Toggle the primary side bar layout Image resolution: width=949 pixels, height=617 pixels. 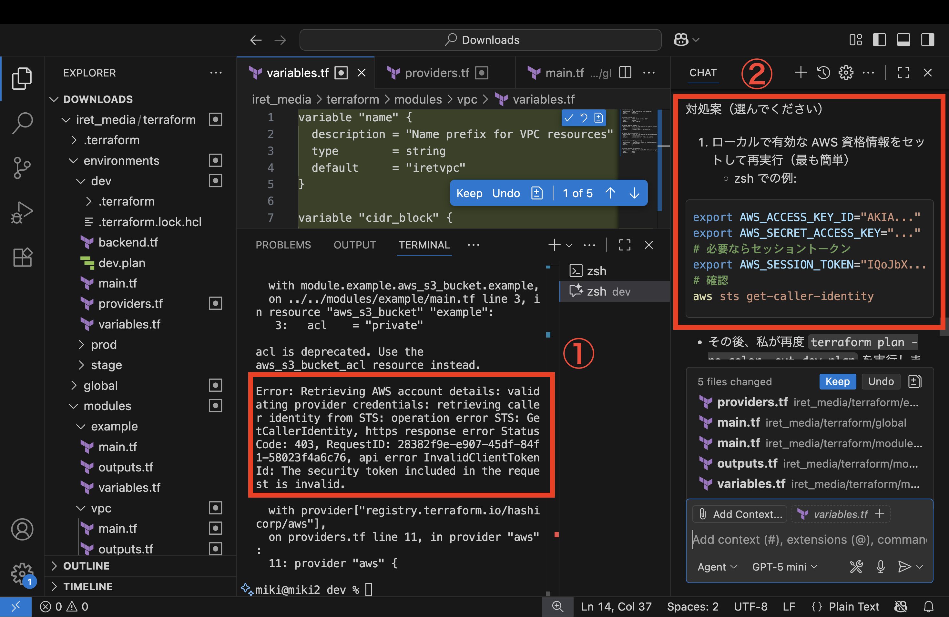879,40
